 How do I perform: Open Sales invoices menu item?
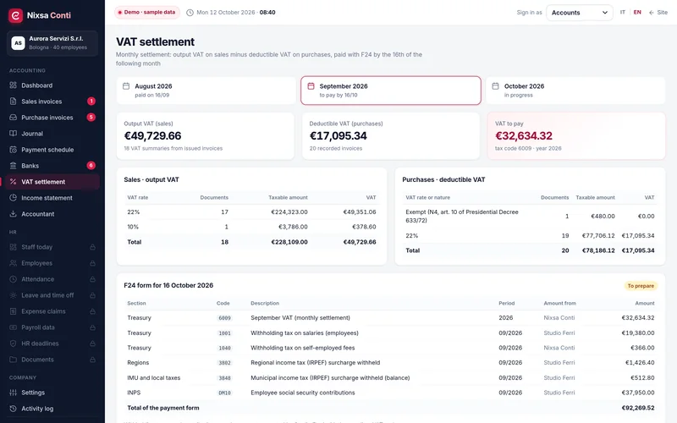(52, 102)
